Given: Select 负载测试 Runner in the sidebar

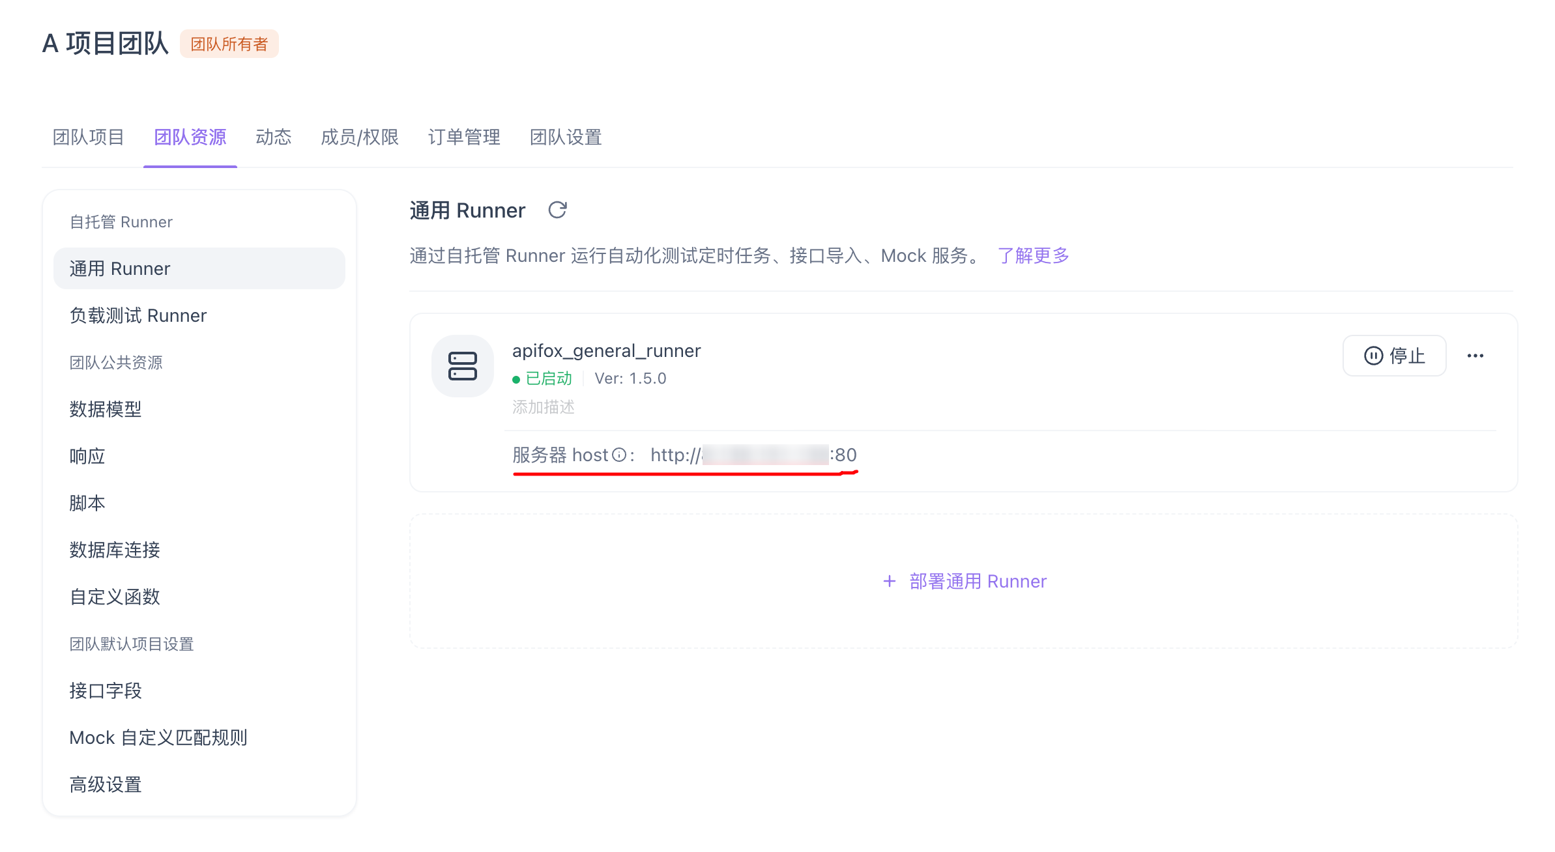Looking at the screenshot, I should (138, 315).
